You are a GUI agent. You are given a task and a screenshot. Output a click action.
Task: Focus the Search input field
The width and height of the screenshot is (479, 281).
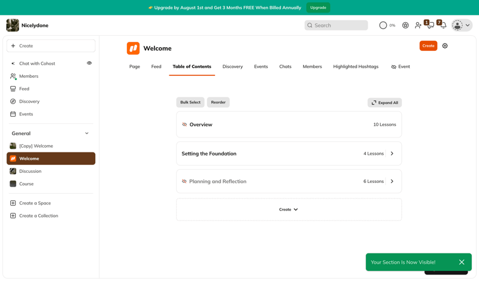[x=336, y=25]
